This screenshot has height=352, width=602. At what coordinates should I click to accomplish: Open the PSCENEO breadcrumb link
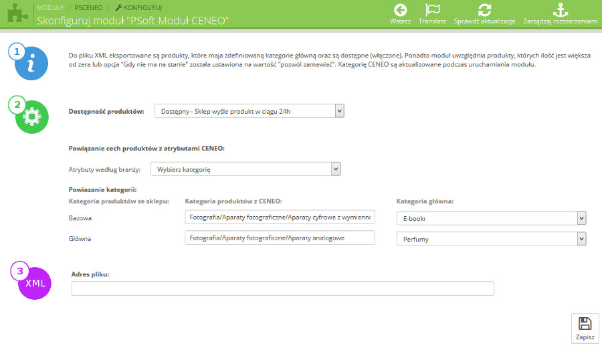[88, 7]
